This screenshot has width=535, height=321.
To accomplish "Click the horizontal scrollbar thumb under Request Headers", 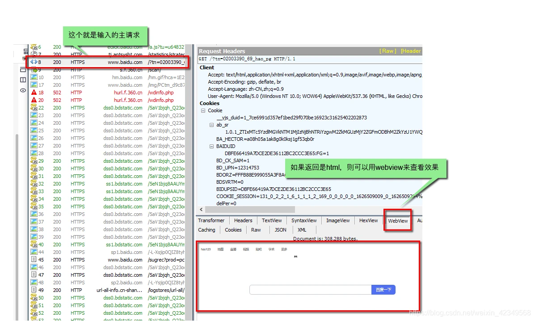I will pyautogui.click(x=250, y=209).
